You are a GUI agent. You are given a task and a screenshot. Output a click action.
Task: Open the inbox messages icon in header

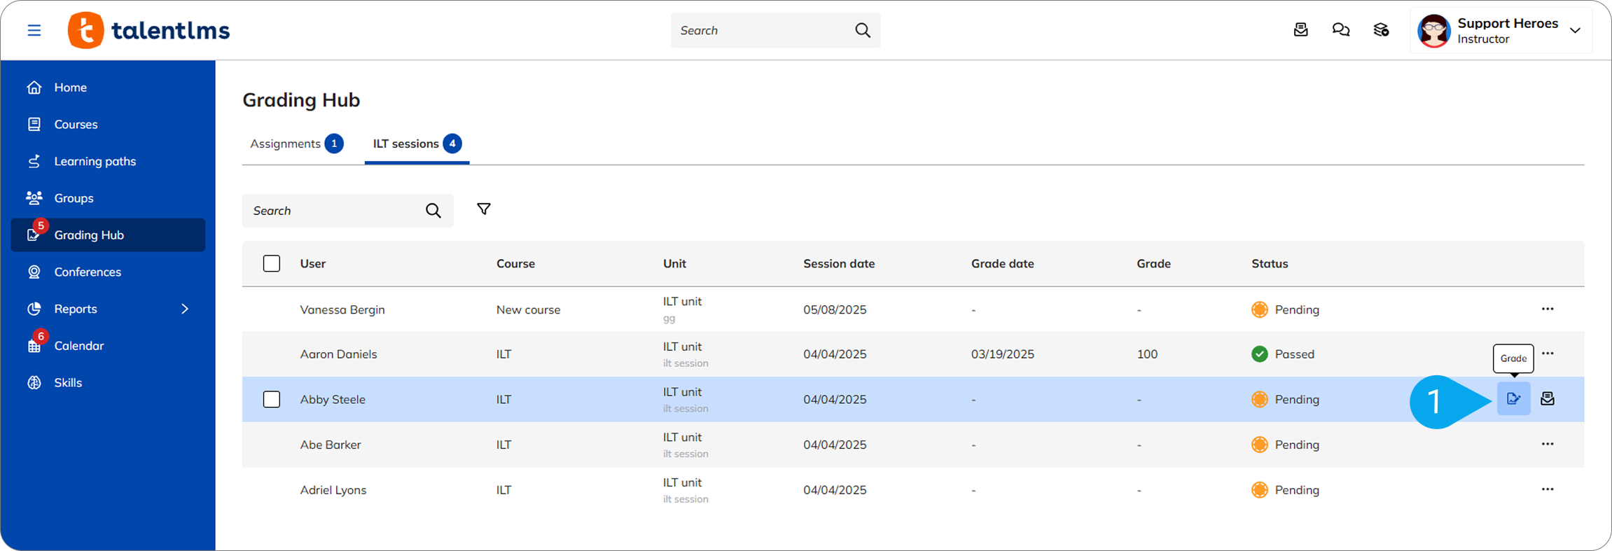pyautogui.click(x=1300, y=30)
